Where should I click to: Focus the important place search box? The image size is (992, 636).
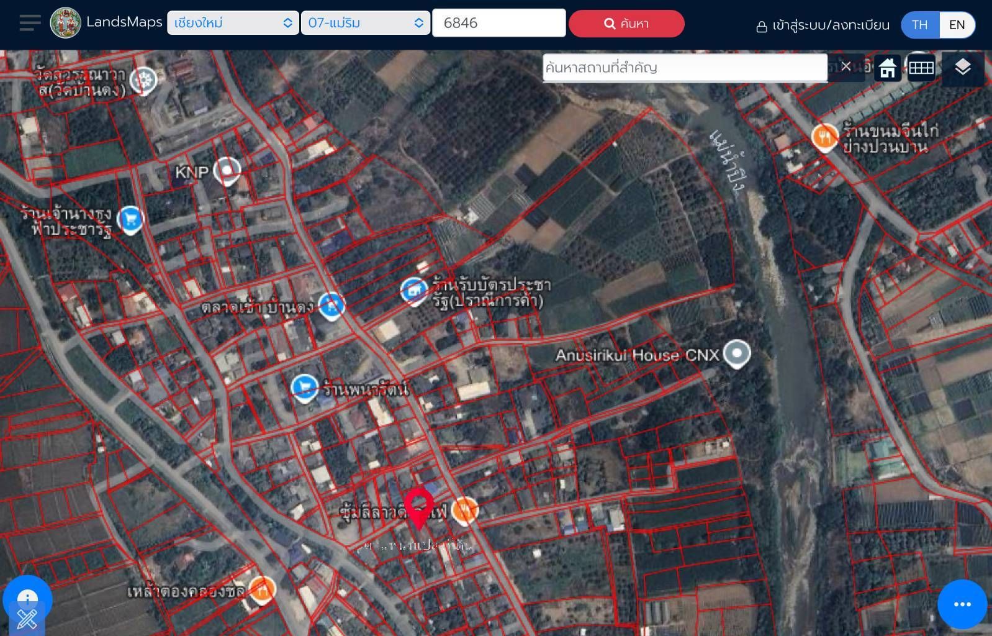click(684, 67)
